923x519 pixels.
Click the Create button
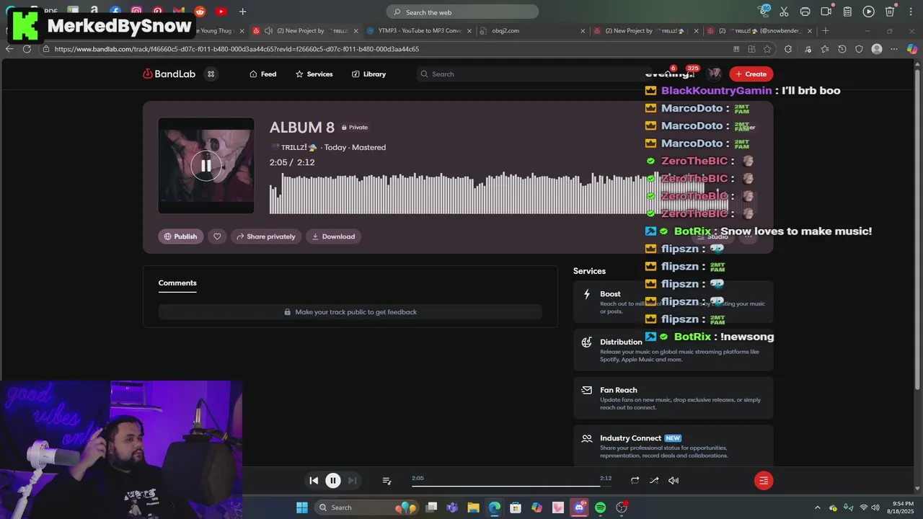click(751, 74)
